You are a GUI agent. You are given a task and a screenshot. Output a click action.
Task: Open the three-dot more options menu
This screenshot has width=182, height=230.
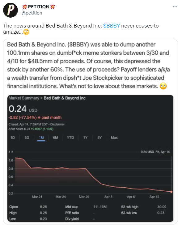coord(175,7)
